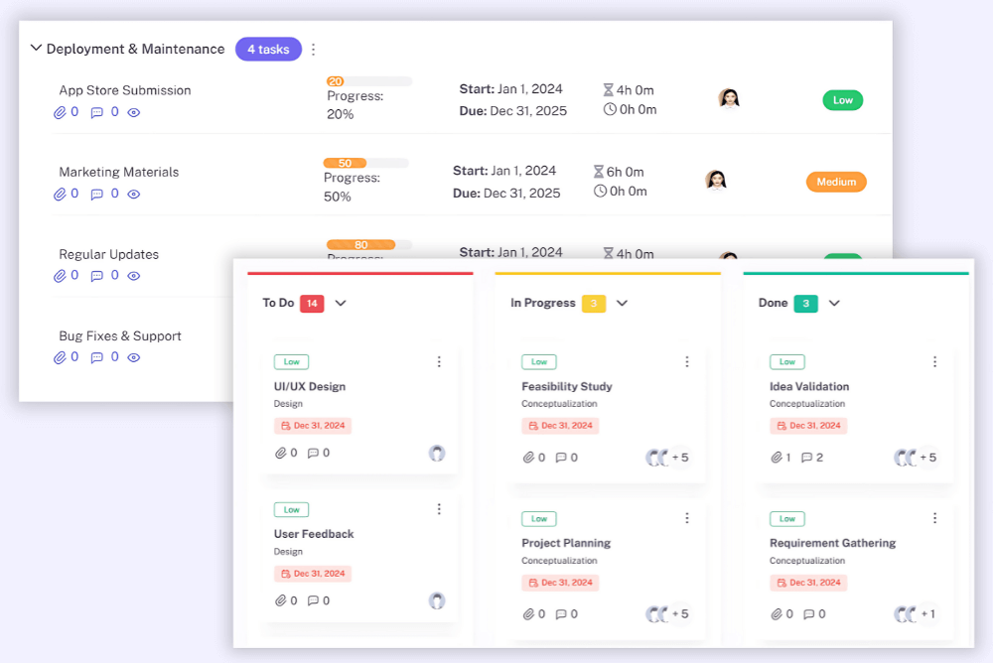Image resolution: width=993 pixels, height=663 pixels.
Task: Open attachments on App Store Submission task
Action: 60,112
